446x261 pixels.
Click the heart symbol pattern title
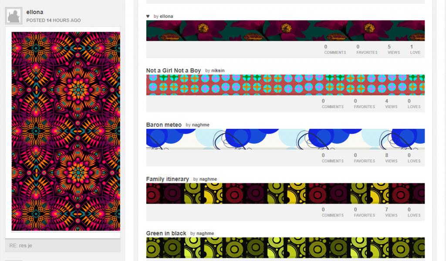click(148, 17)
